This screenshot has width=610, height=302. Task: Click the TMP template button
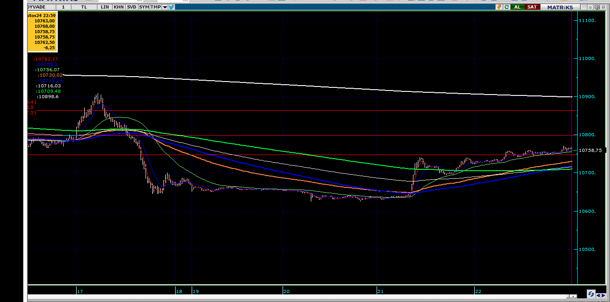coord(155,7)
